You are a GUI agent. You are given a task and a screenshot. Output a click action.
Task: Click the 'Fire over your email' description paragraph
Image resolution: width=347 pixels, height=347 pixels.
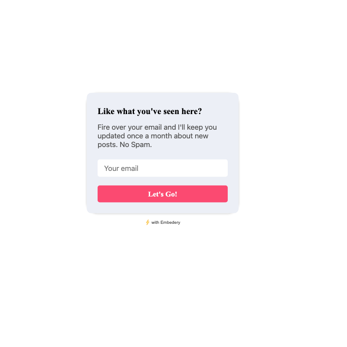pos(157,136)
